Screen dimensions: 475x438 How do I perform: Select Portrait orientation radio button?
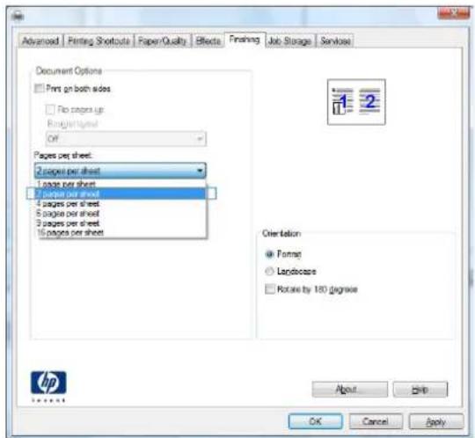click(x=269, y=254)
